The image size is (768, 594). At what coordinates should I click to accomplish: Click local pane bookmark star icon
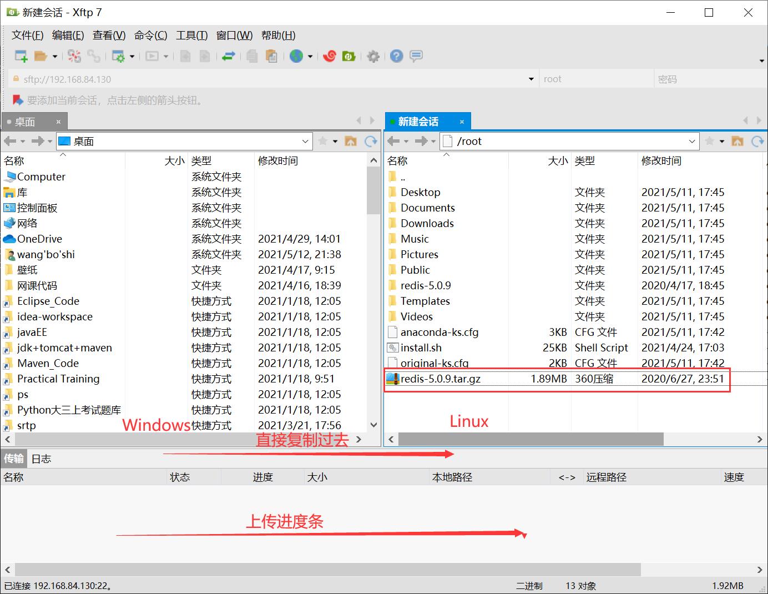coord(323,141)
